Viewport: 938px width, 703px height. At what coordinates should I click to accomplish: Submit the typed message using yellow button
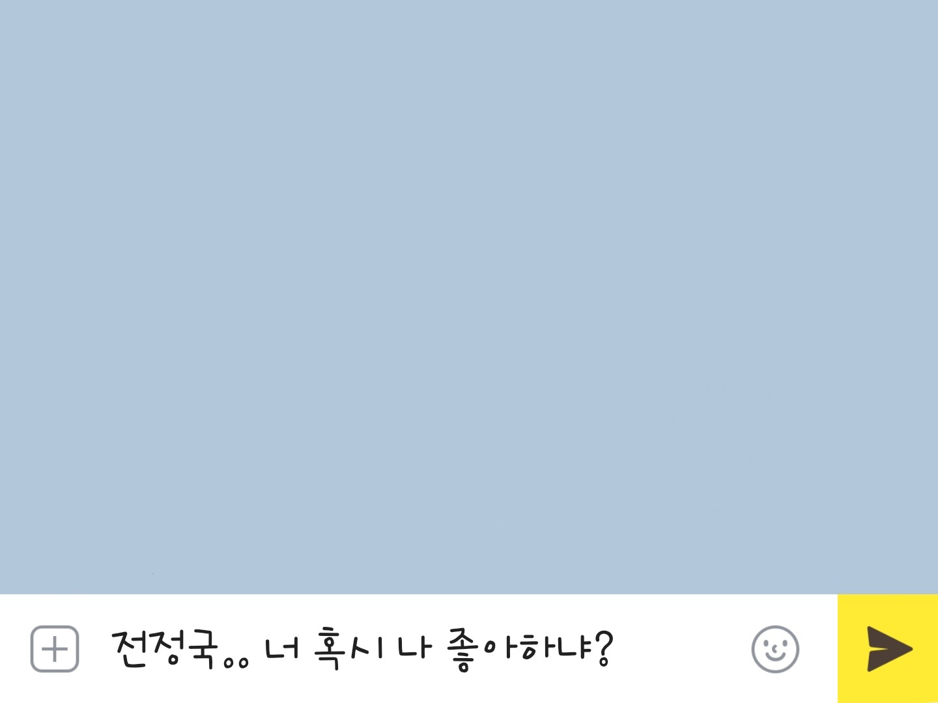[888, 648]
